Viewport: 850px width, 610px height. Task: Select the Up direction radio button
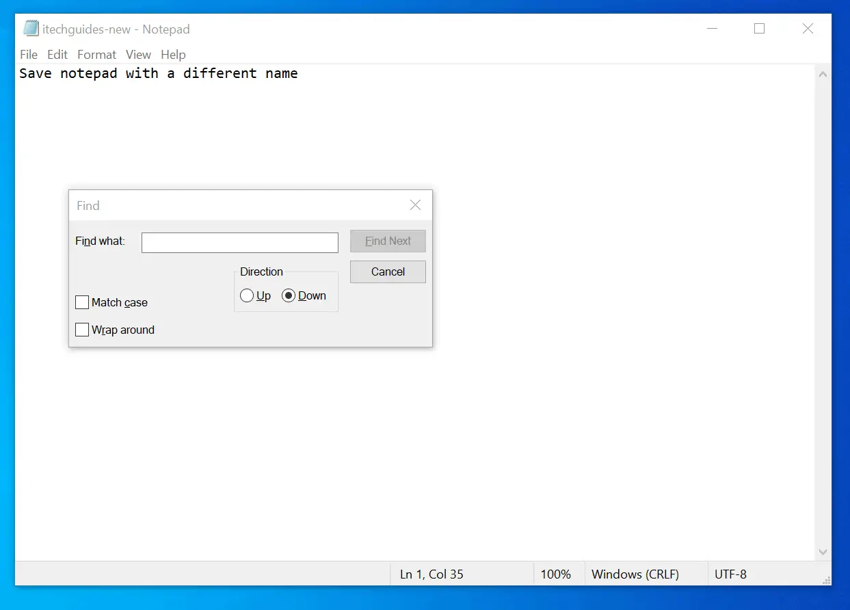point(247,296)
